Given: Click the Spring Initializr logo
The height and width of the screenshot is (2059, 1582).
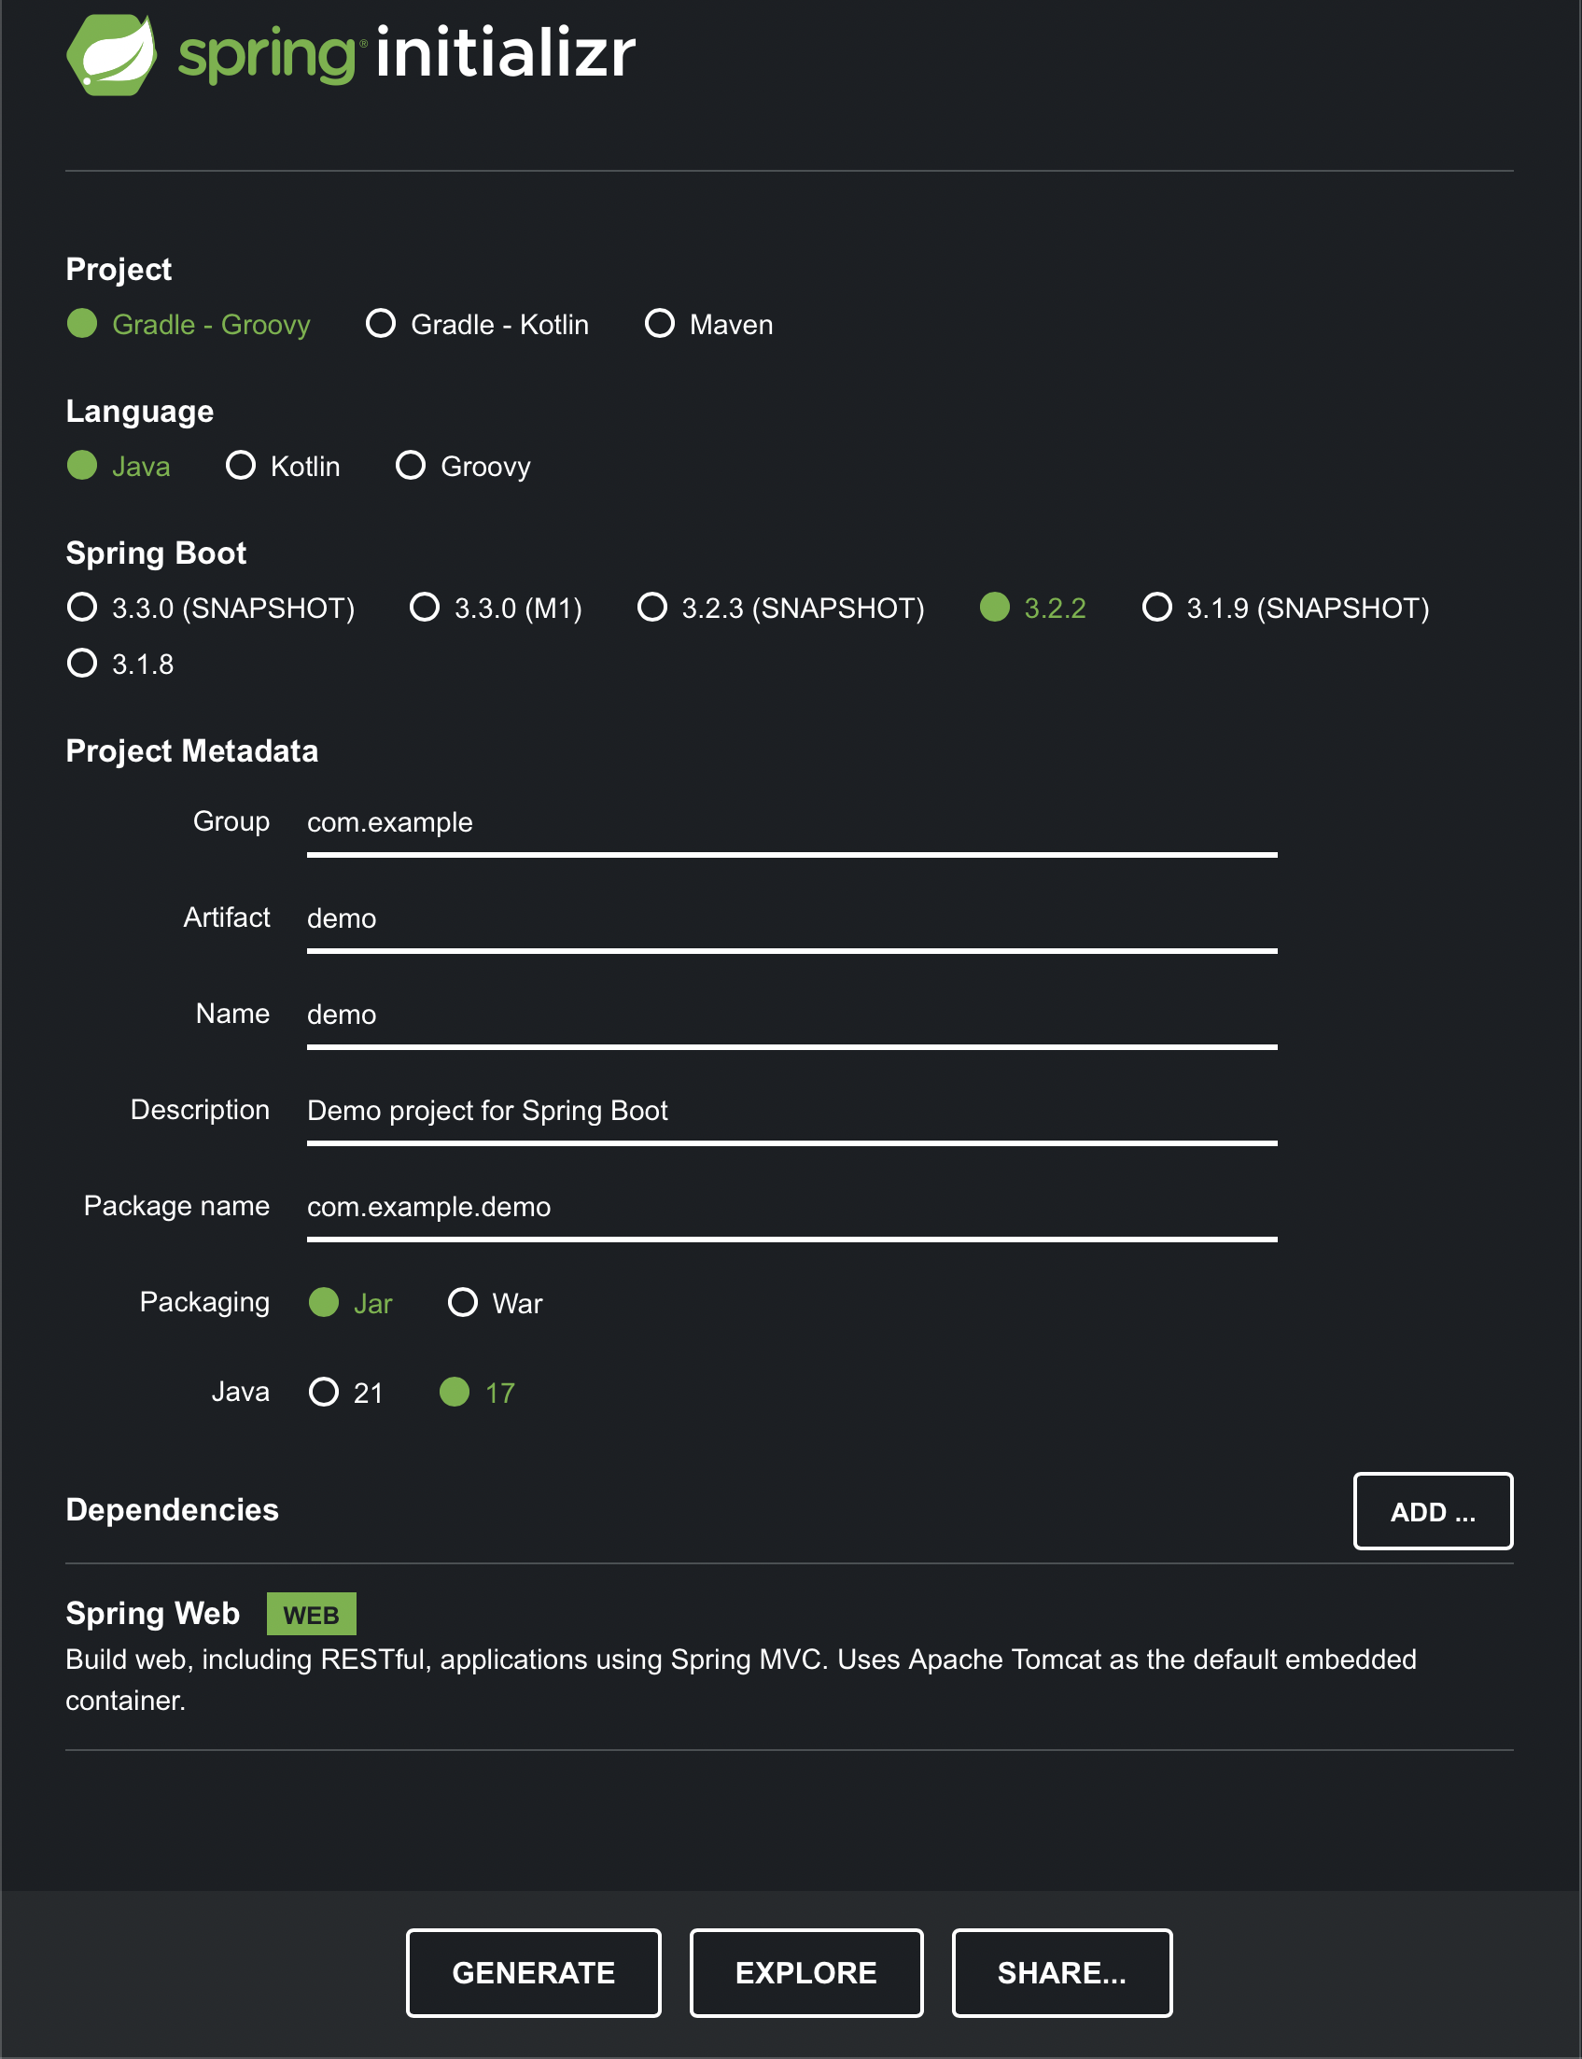Looking at the screenshot, I should pyautogui.click(x=351, y=53).
